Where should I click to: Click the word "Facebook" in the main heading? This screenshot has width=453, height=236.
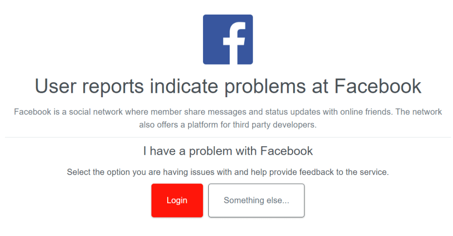click(x=378, y=86)
